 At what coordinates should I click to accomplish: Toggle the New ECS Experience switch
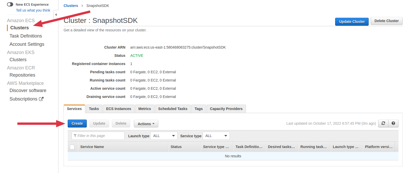(x=10, y=4)
